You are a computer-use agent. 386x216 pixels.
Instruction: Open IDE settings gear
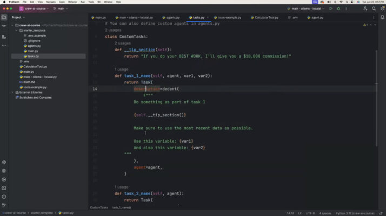point(382,9)
